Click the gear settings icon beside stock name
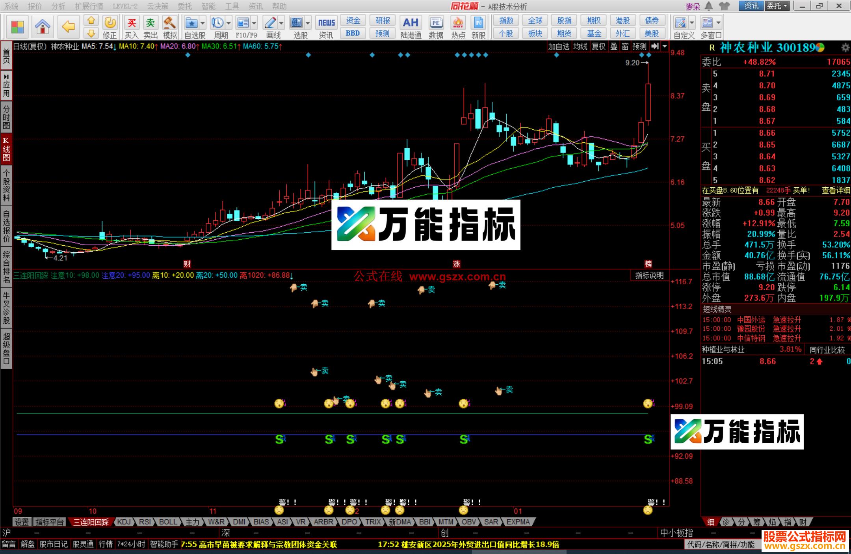 (845, 48)
